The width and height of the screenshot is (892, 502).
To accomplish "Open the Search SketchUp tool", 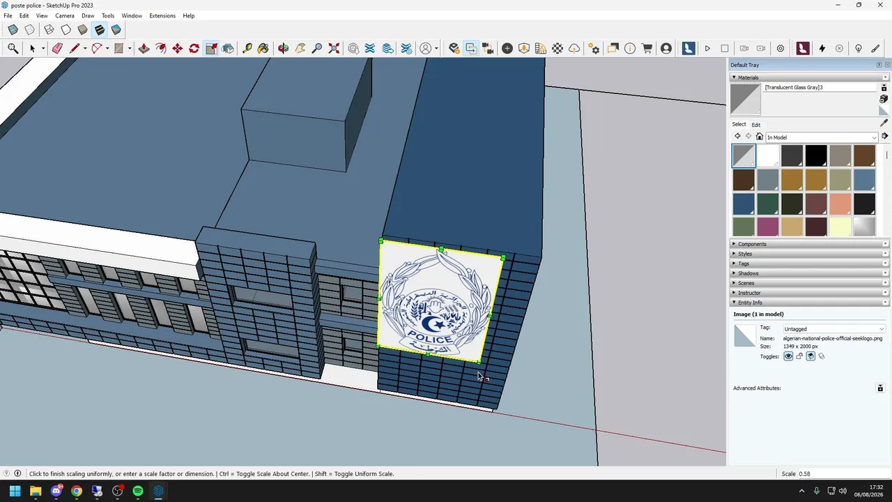I will click(13, 48).
